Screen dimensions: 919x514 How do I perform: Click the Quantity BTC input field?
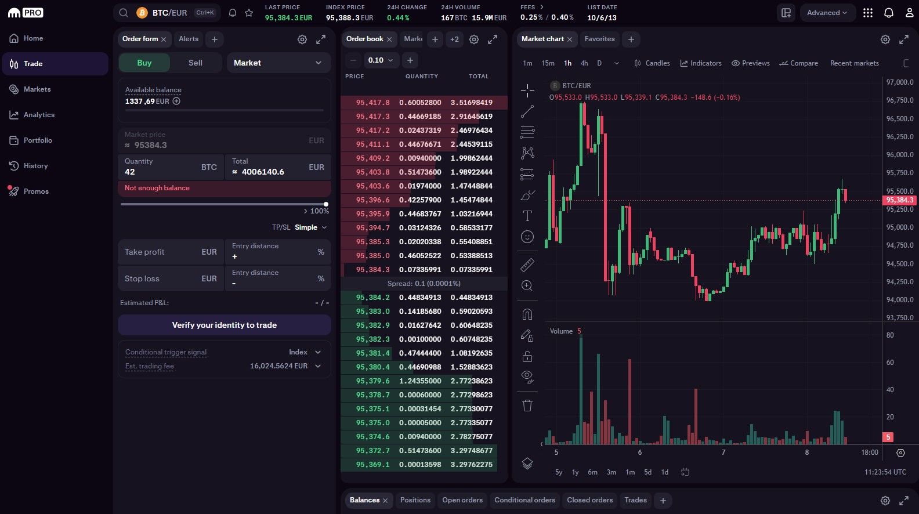tap(160, 172)
